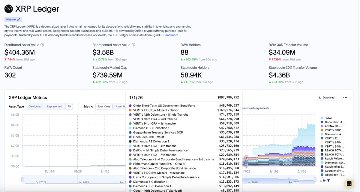
Task: Toggle JMWH series in legend
Action: coord(327,118)
